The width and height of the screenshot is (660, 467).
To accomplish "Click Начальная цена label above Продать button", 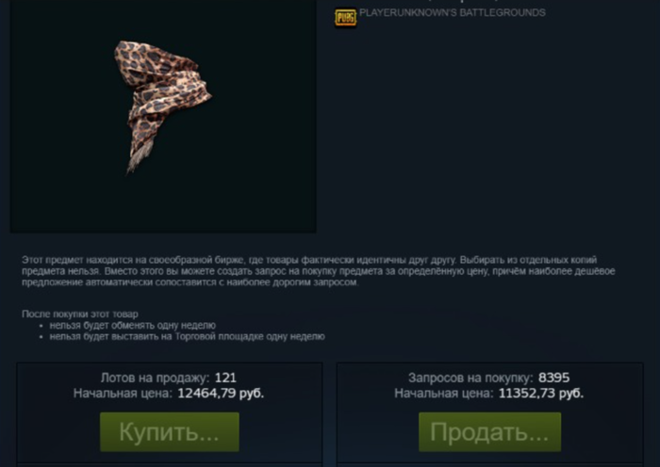I will 444,394.
